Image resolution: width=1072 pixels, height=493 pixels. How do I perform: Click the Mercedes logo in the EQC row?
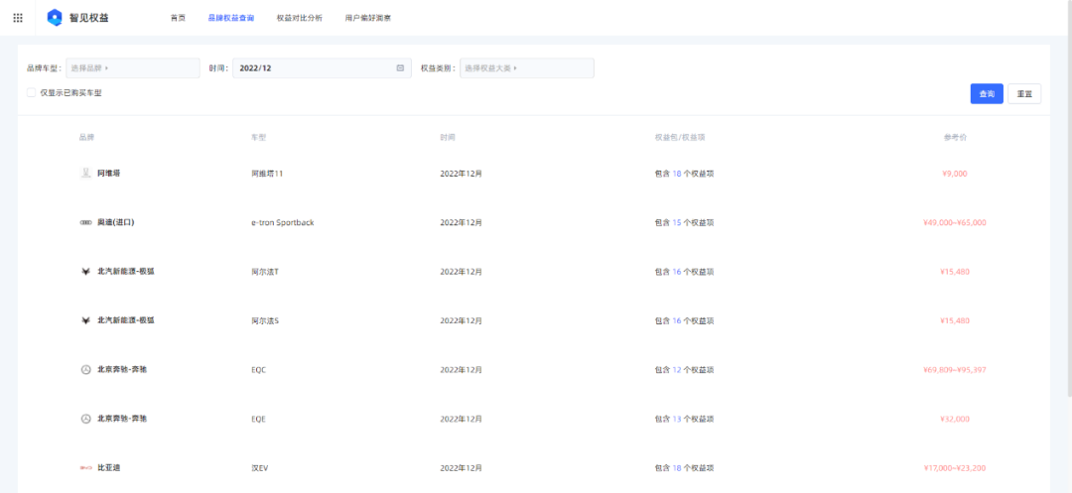85,369
